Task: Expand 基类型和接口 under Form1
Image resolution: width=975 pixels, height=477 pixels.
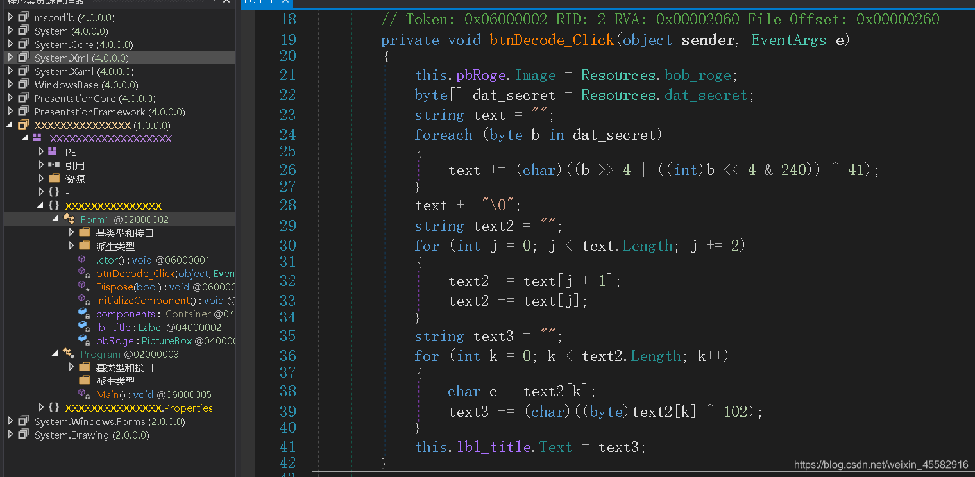Action: pos(71,233)
